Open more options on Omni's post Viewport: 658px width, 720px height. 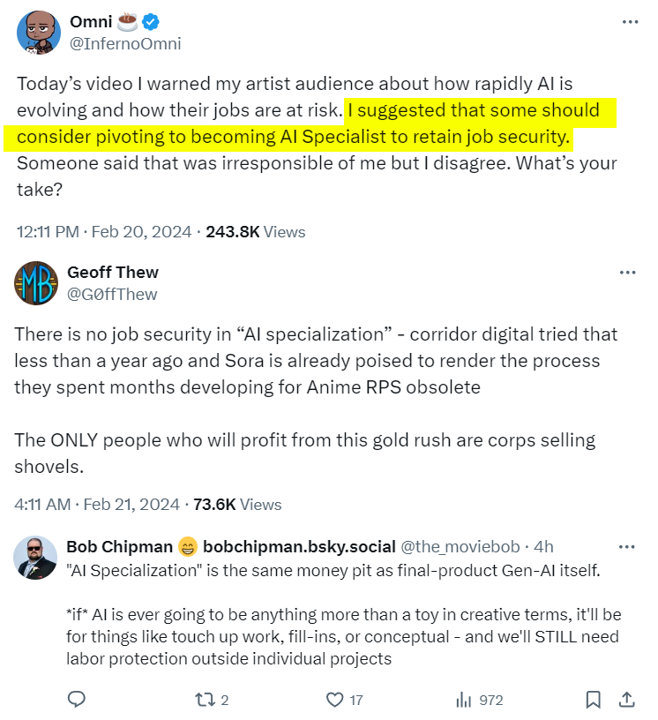pyautogui.click(x=628, y=23)
